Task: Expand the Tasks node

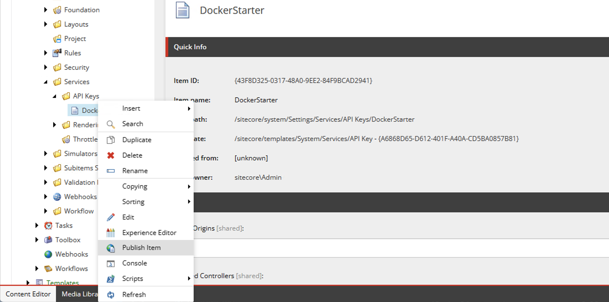Action: pos(37,225)
